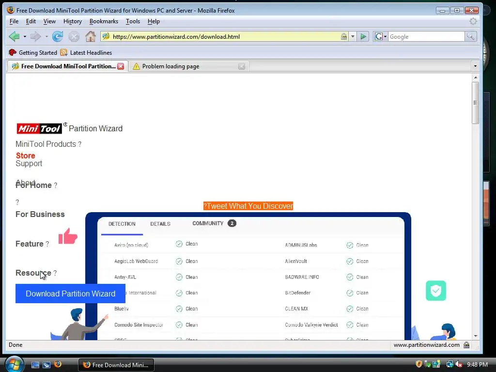This screenshot has width=496, height=372.
Task: Open the list all tabs dropdown
Action: click(475, 66)
